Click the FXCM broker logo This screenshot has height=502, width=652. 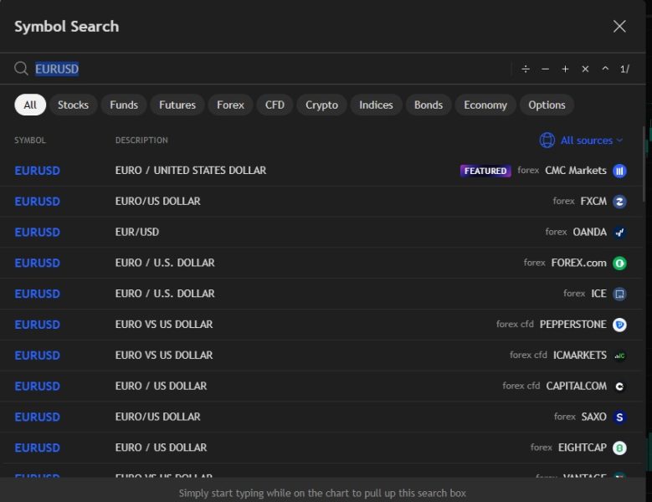(x=619, y=202)
